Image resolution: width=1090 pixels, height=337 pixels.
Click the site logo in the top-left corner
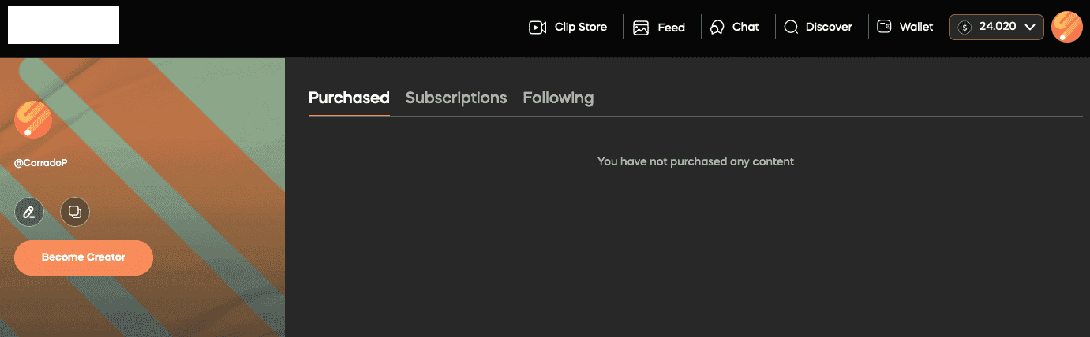click(63, 24)
